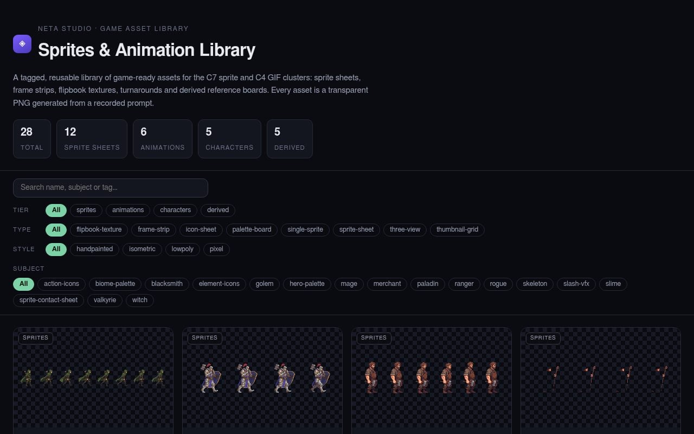Select the All chip in the Type row
Viewport: 694px width, 434px height.
tap(56, 229)
